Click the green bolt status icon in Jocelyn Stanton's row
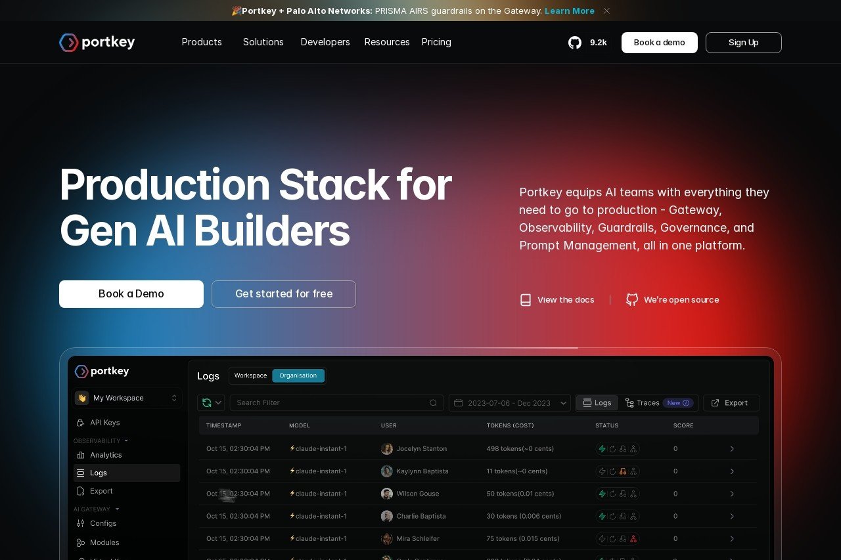This screenshot has height=560, width=841. tap(602, 449)
